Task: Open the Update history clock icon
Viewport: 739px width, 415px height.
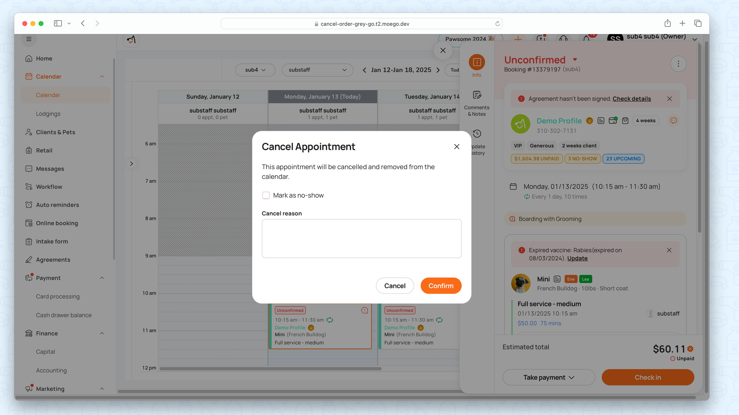Action: point(477,133)
